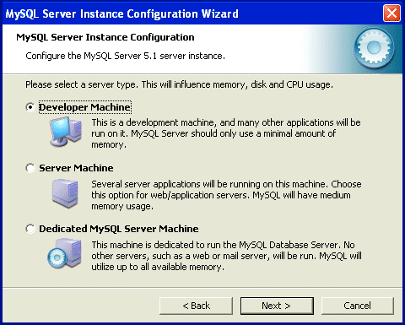405x325 pixels.
Task: Proceed with the Next button
Action: (277, 306)
